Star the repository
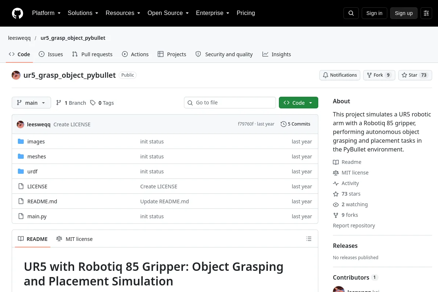 pos(415,75)
